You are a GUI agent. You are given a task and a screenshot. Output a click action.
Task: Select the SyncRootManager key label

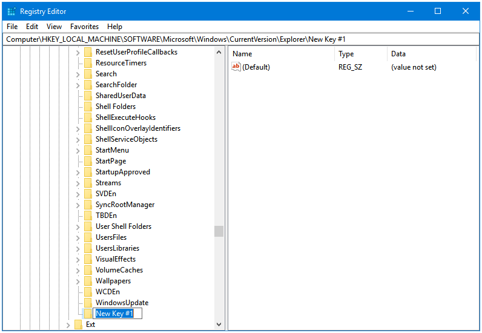[125, 205]
